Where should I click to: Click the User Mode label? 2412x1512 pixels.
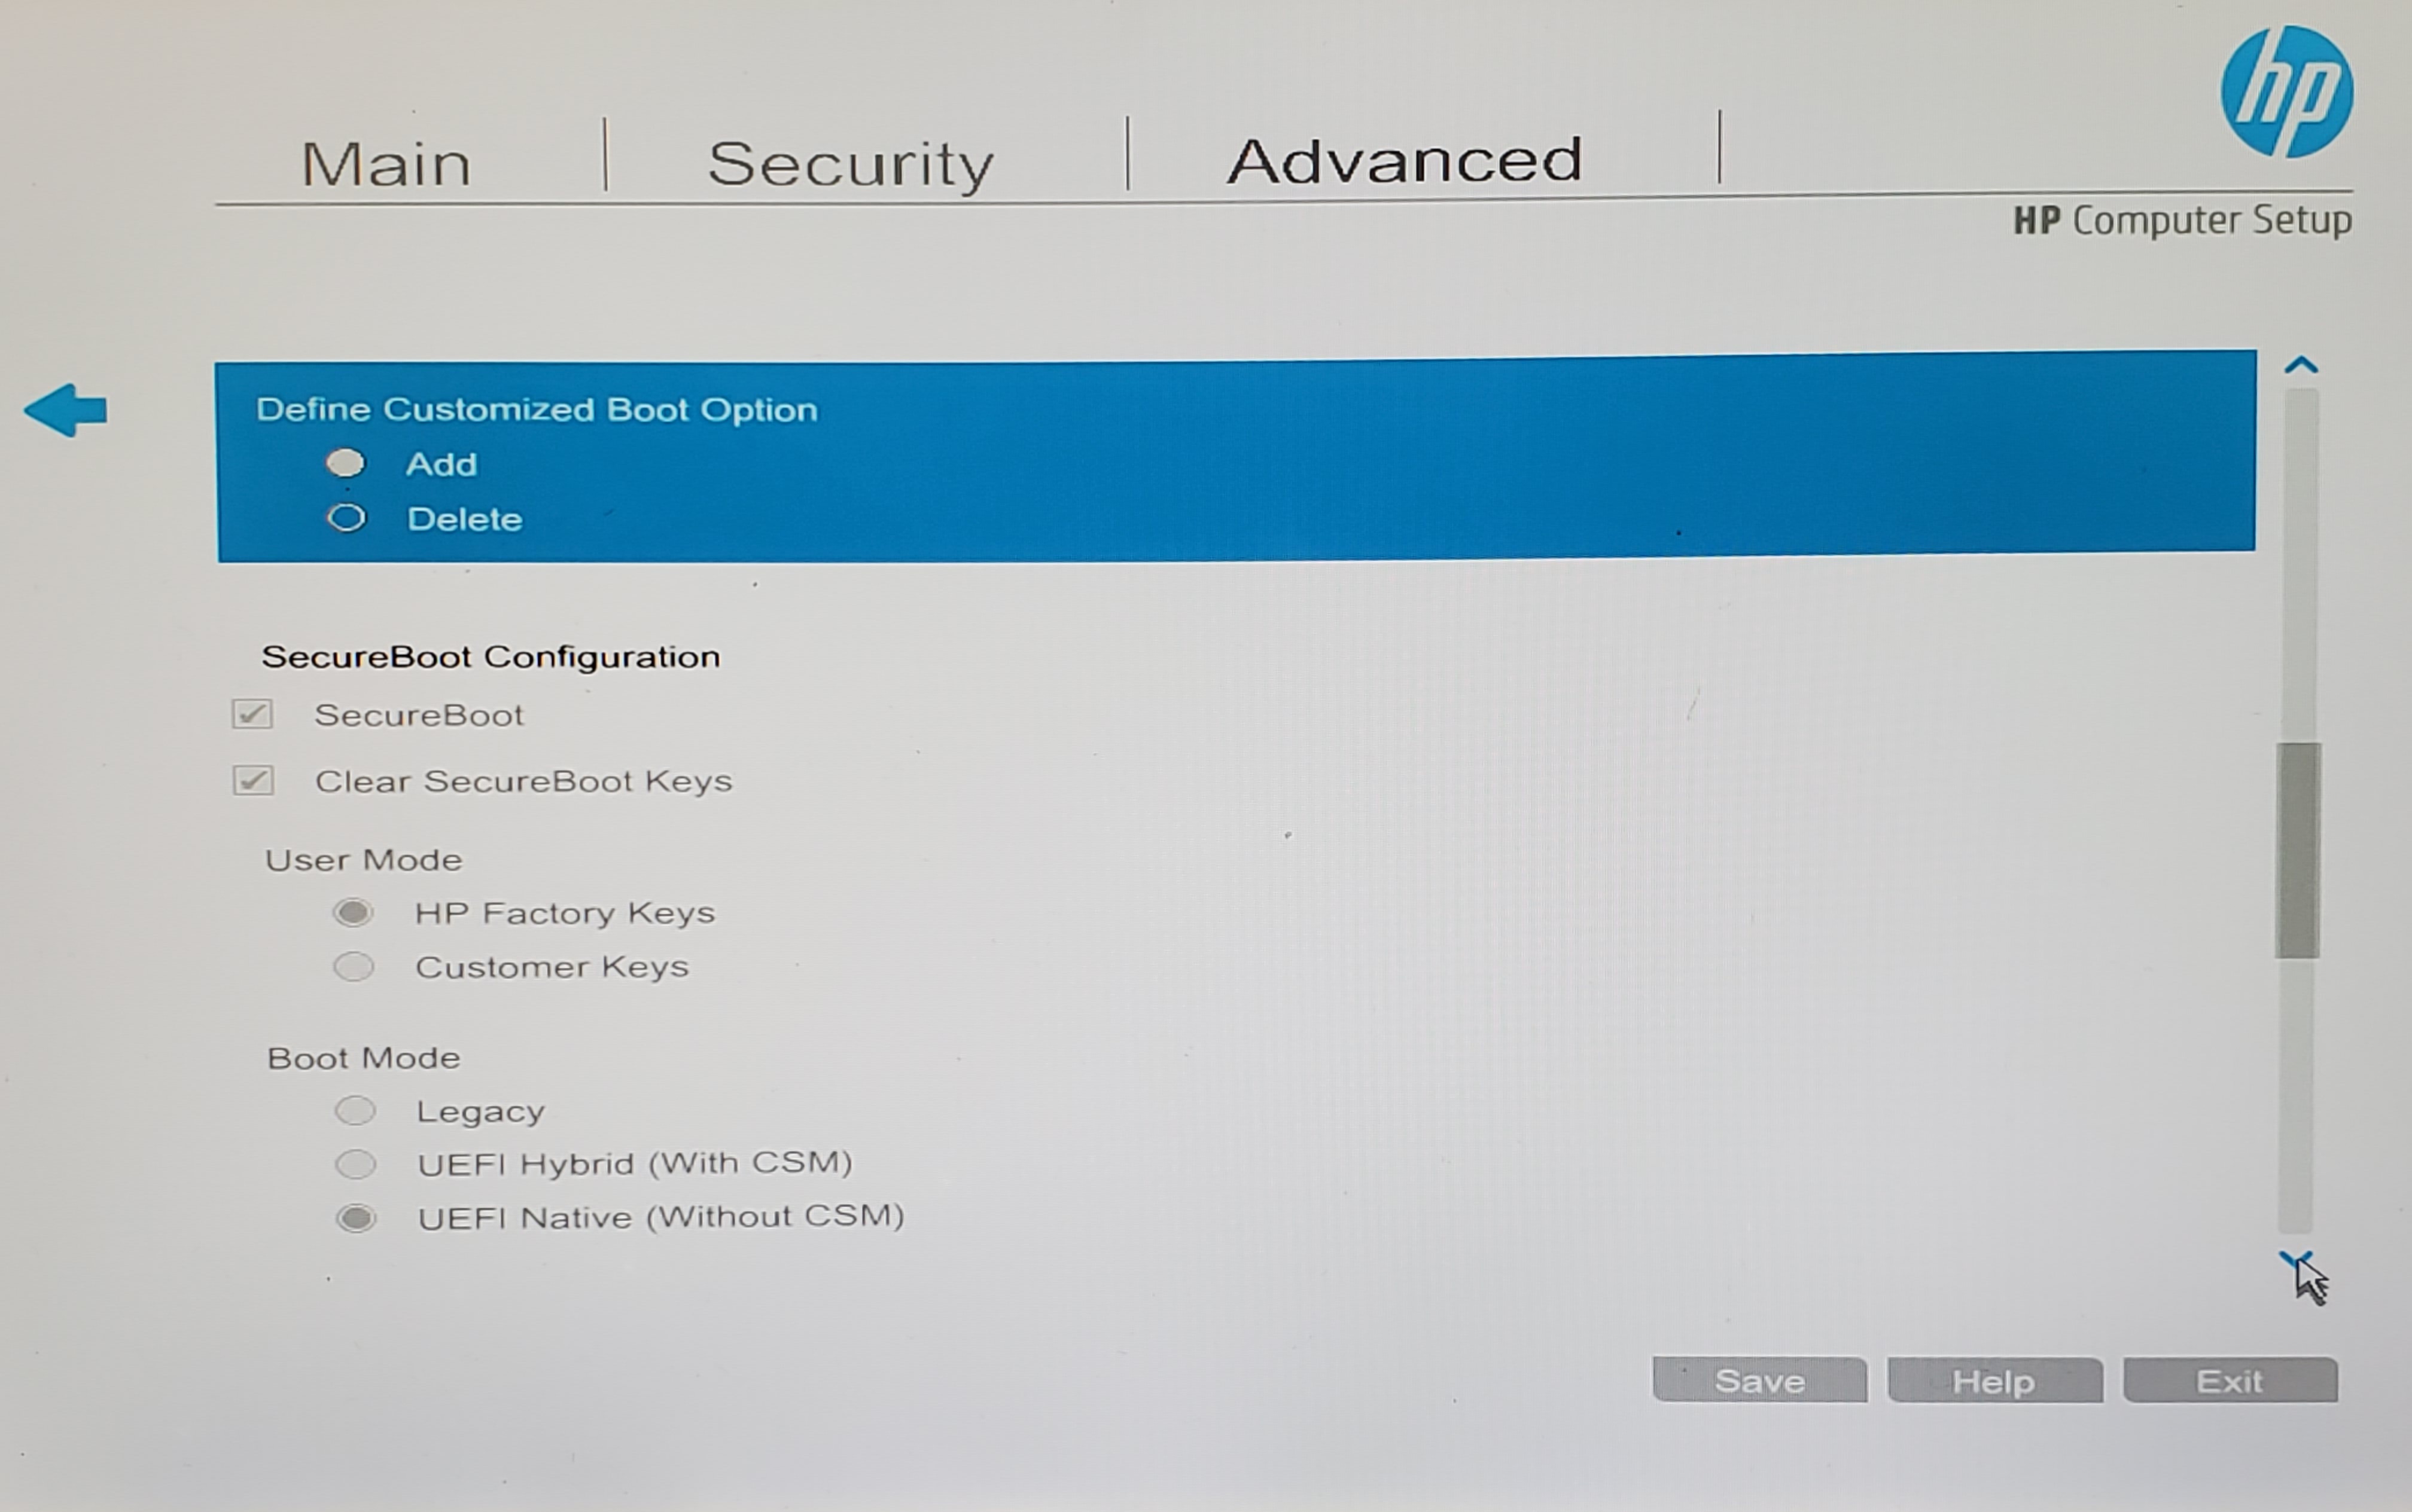[364, 860]
